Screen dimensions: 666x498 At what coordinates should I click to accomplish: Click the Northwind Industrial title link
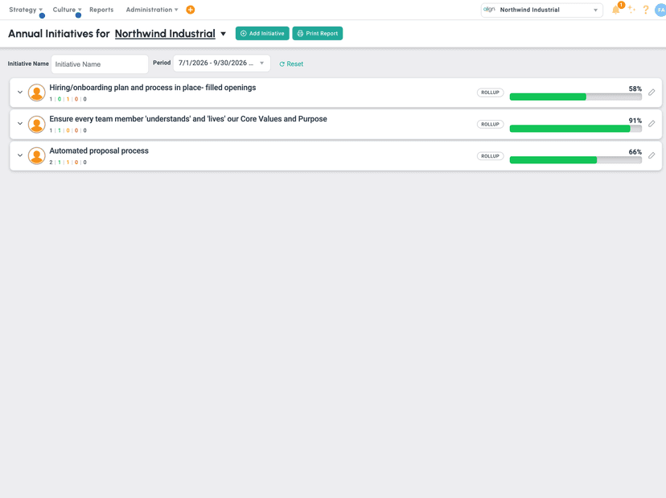coord(165,34)
